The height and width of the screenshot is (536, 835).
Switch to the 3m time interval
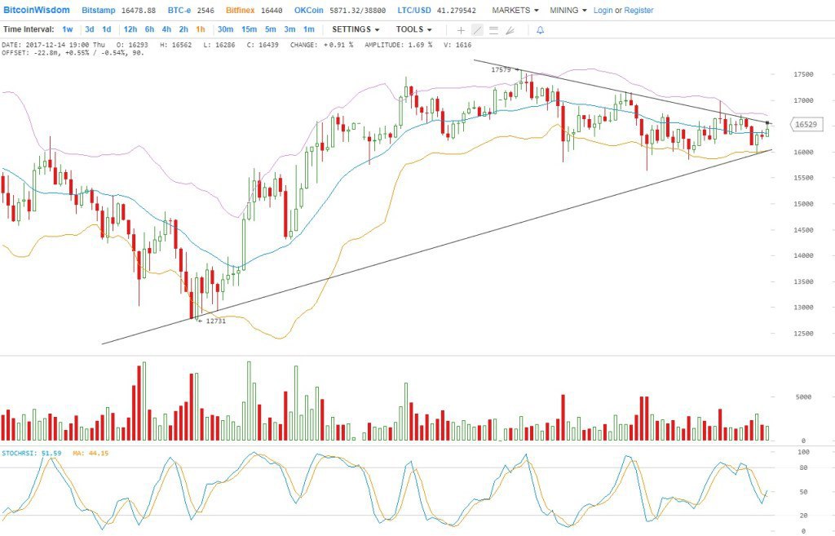click(289, 29)
